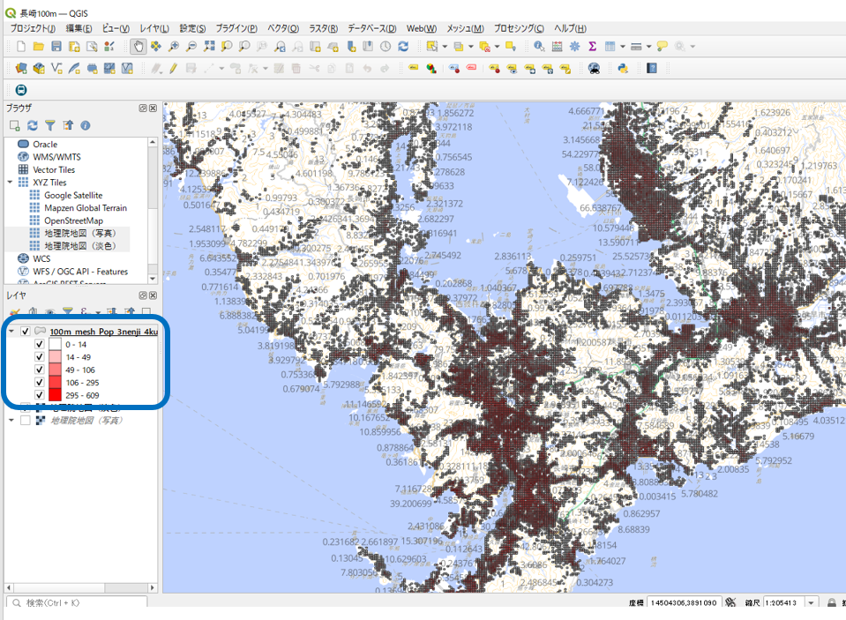Open the プロセシング menu
Viewport: 846px width, 620px height.
pos(519,28)
